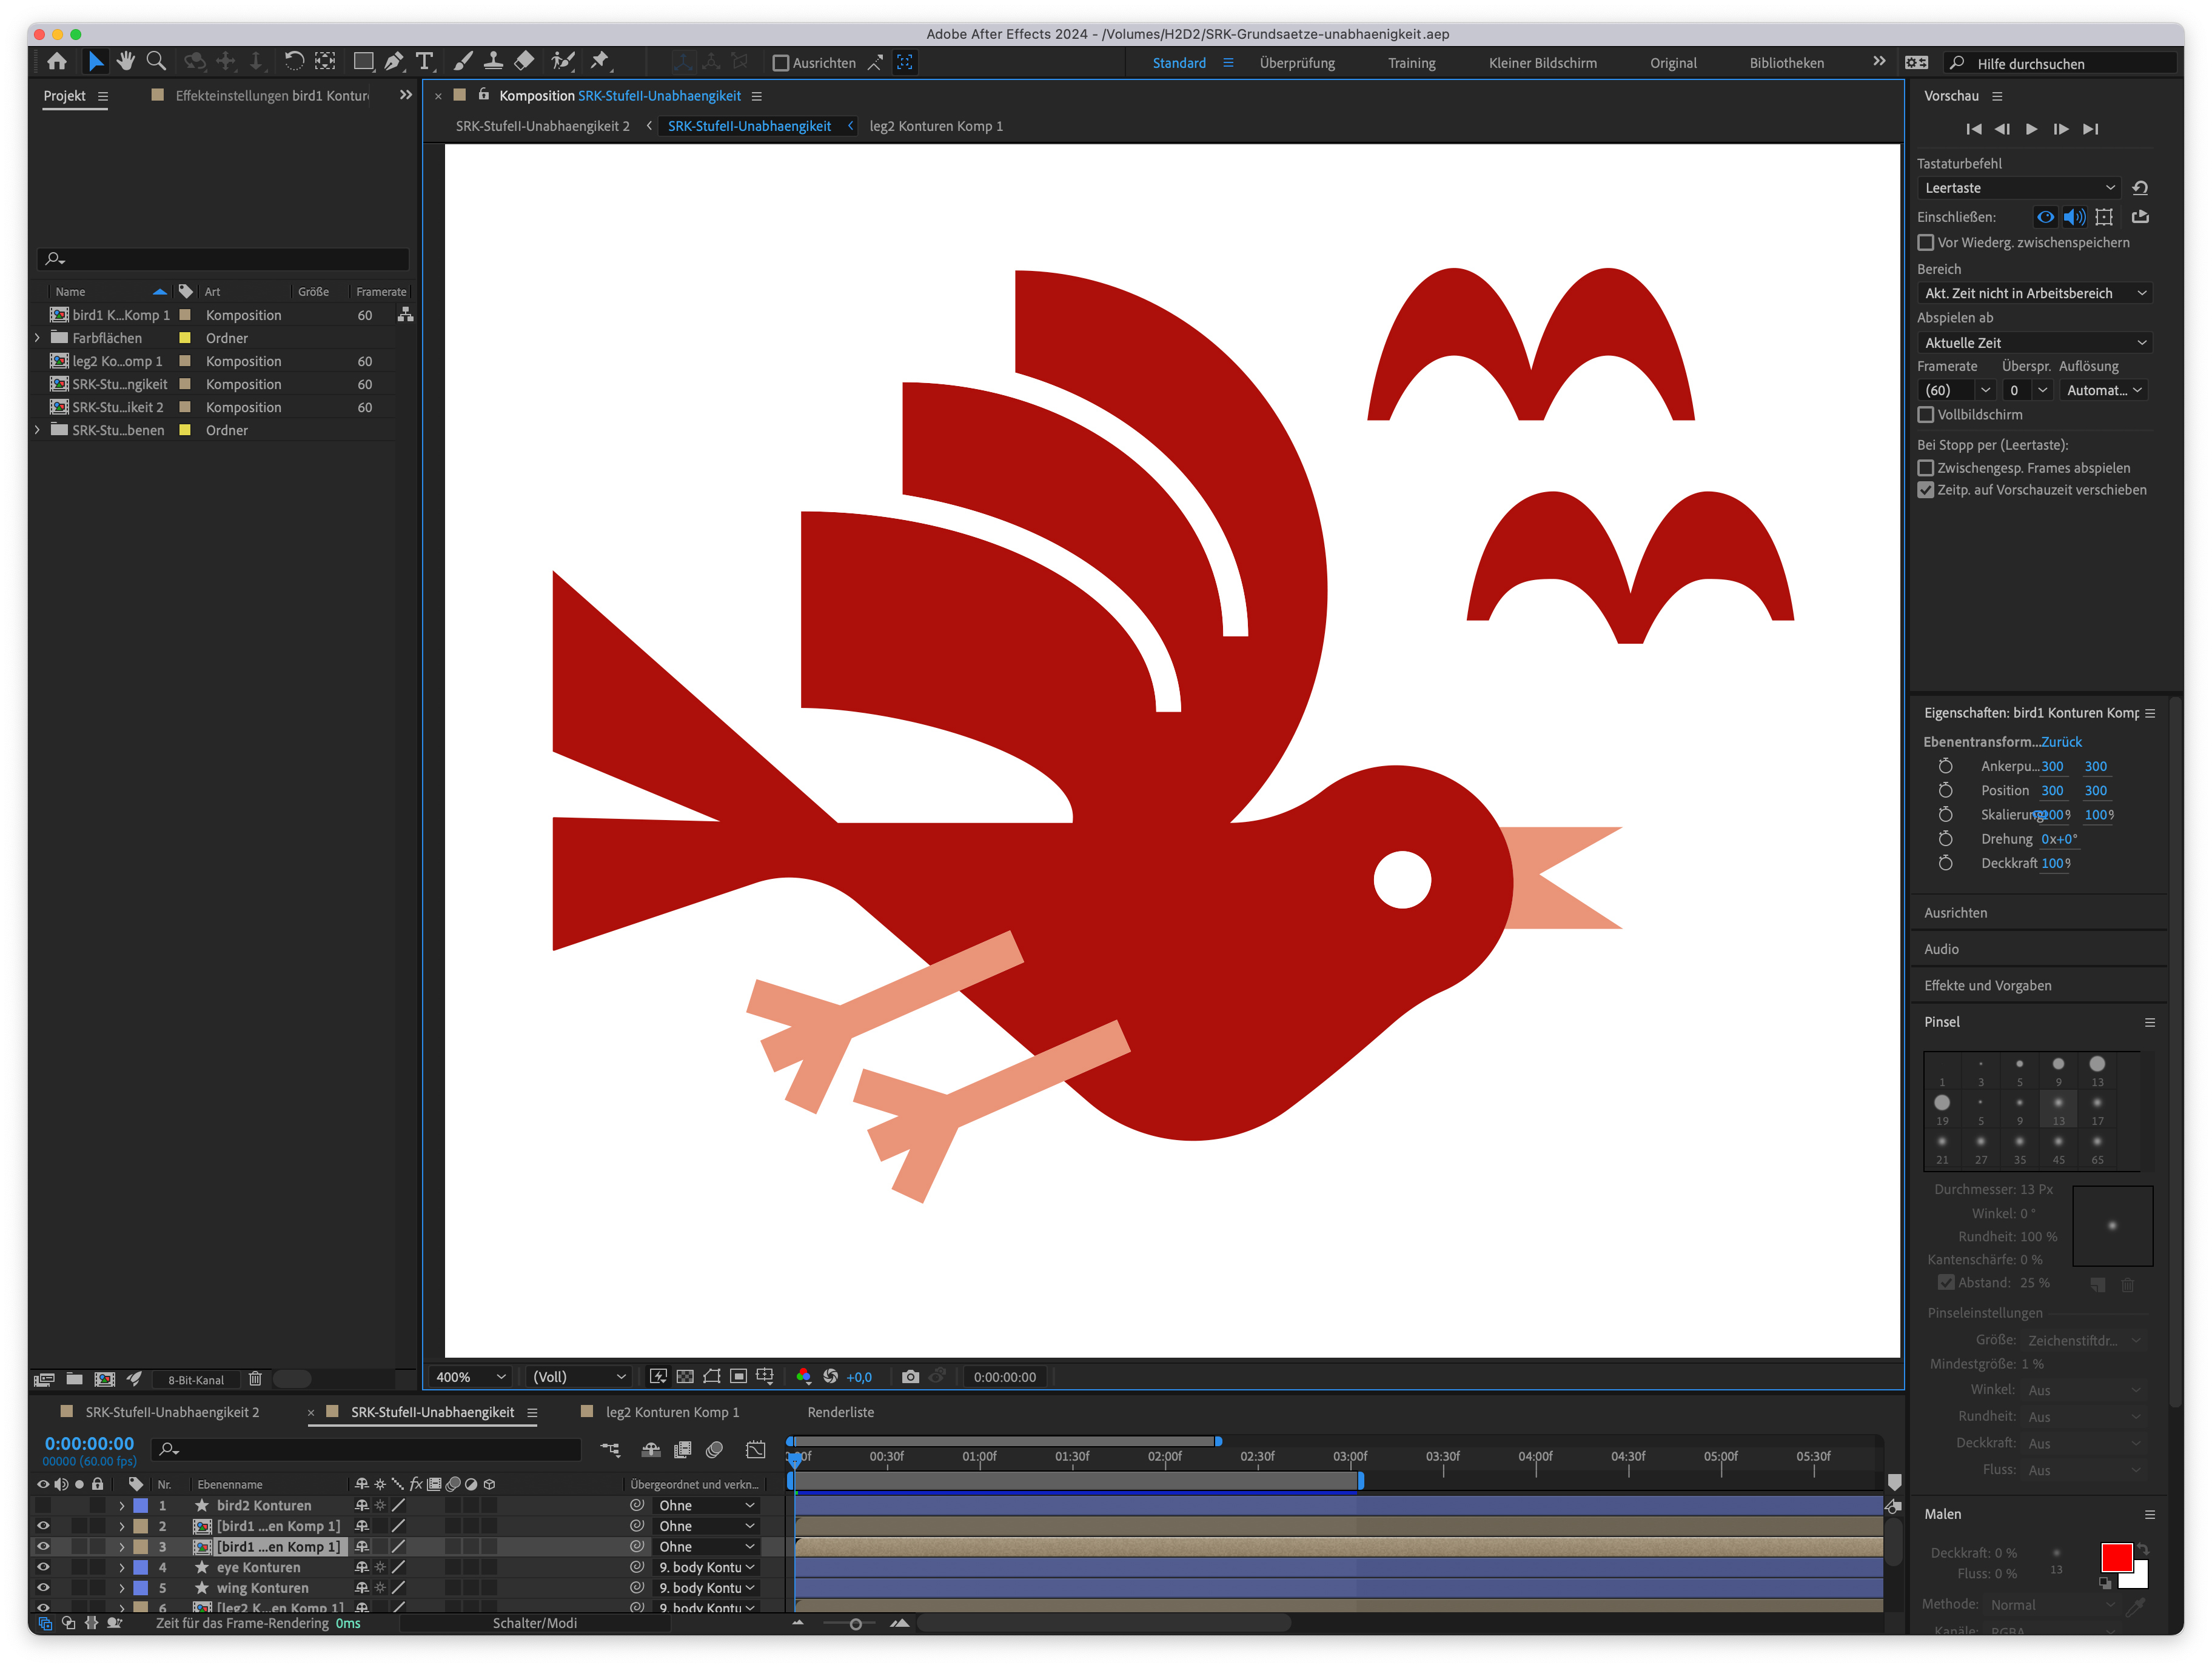Open the Effekte und Vorgaben panel
2212x1668 pixels.
click(x=1987, y=986)
